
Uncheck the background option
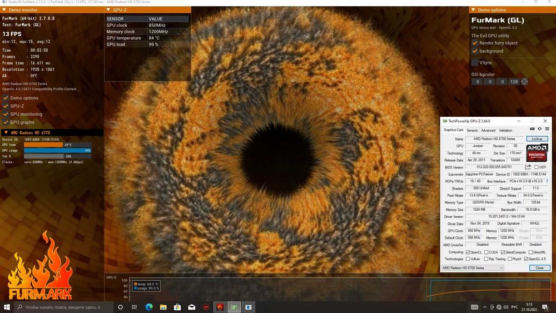(475, 51)
